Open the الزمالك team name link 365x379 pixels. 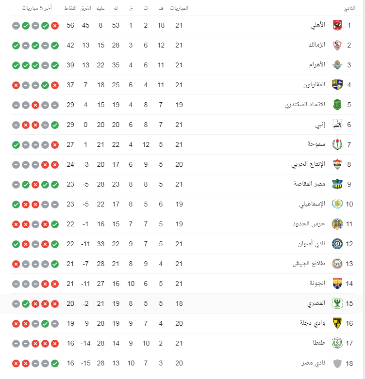(x=316, y=45)
